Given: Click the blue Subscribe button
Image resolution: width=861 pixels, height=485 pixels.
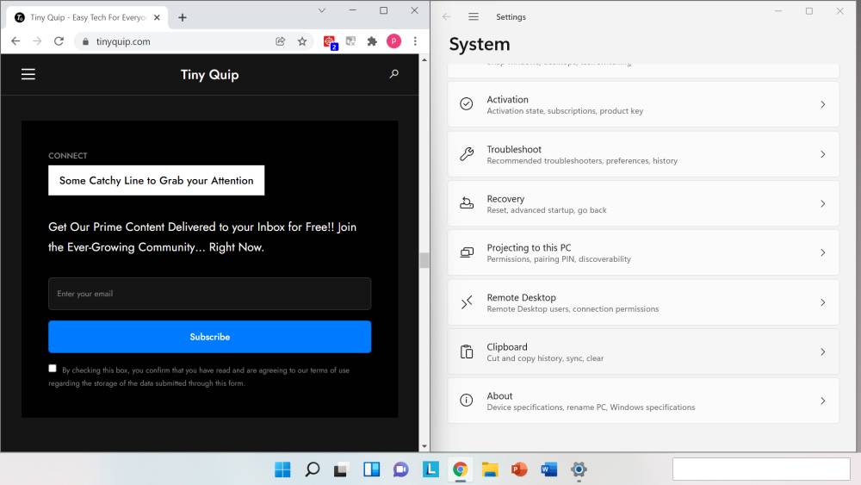Looking at the screenshot, I should coord(209,337).
